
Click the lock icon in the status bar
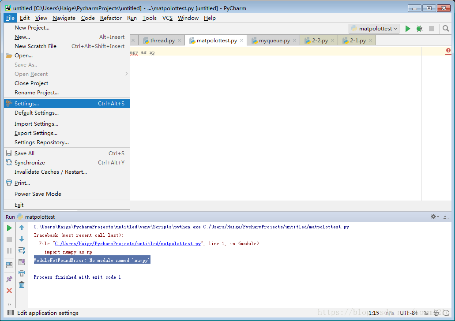point(426,313)
